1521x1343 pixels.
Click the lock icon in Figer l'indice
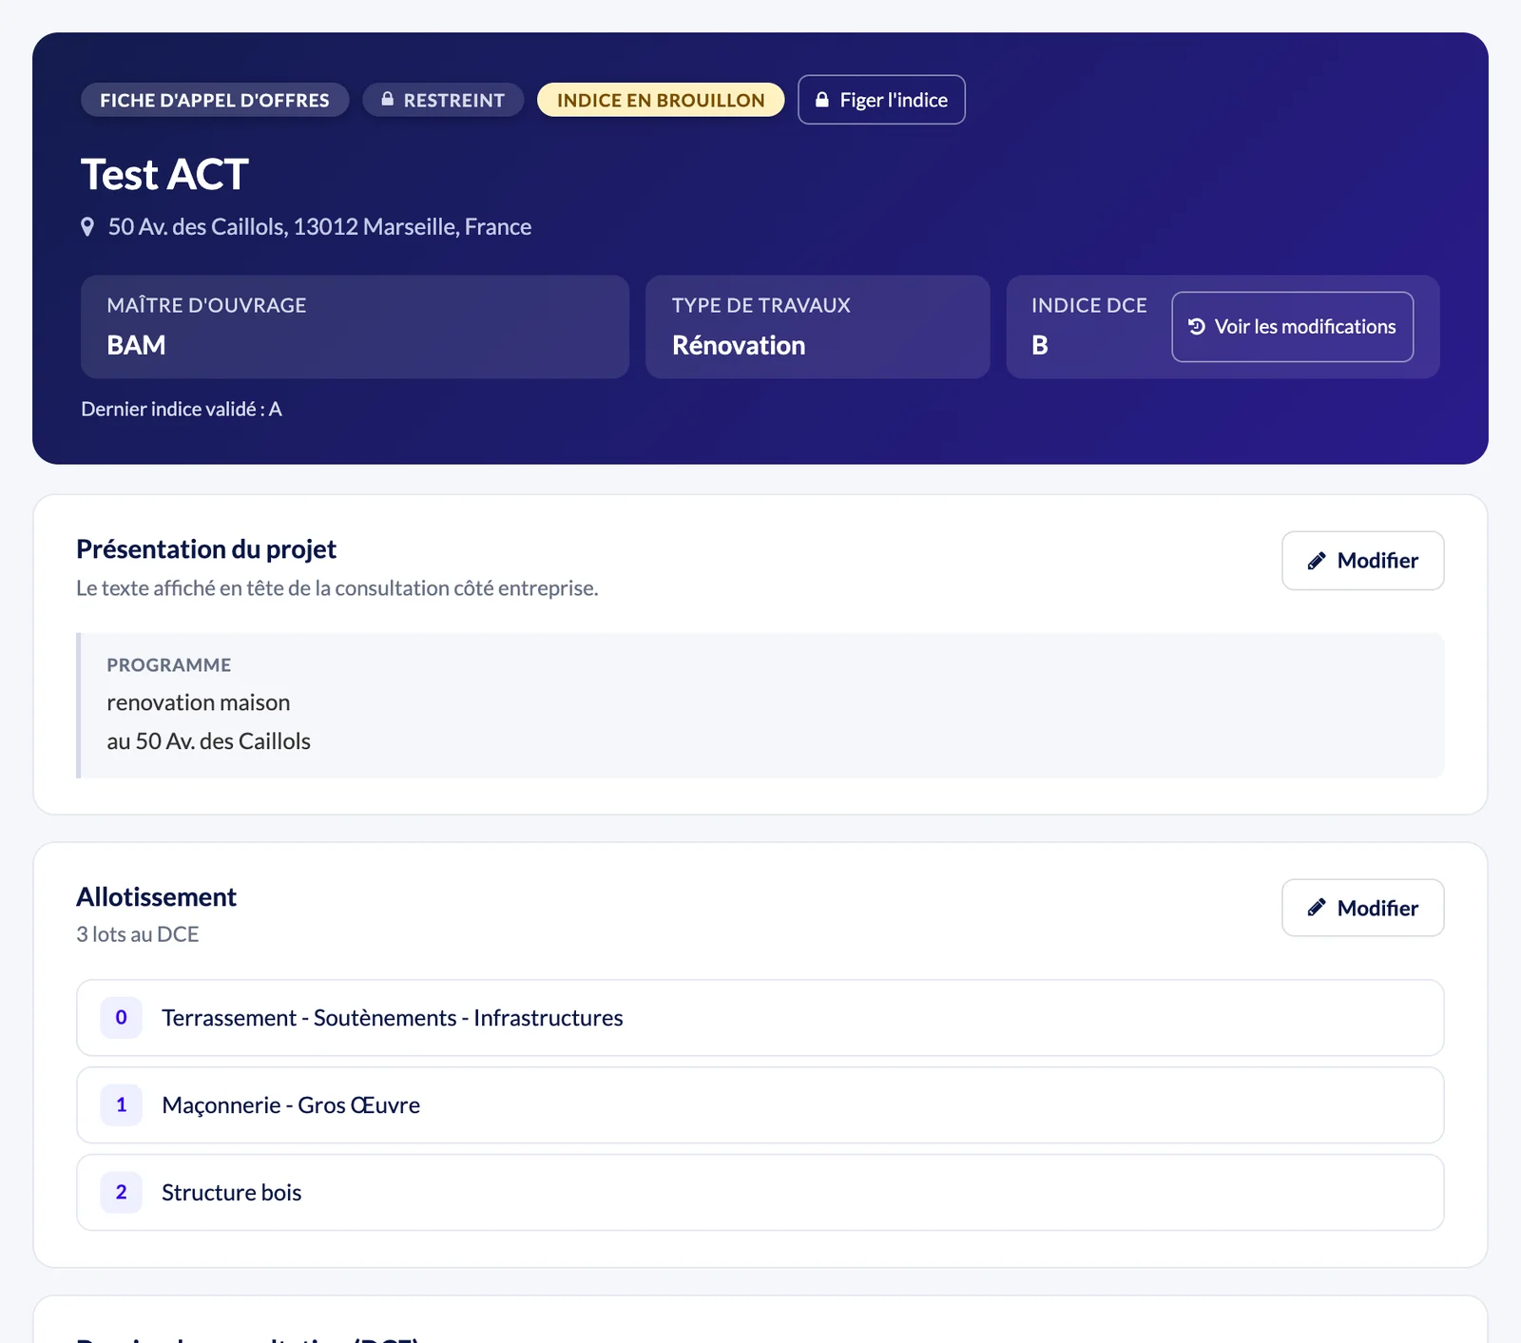[822, 100]
